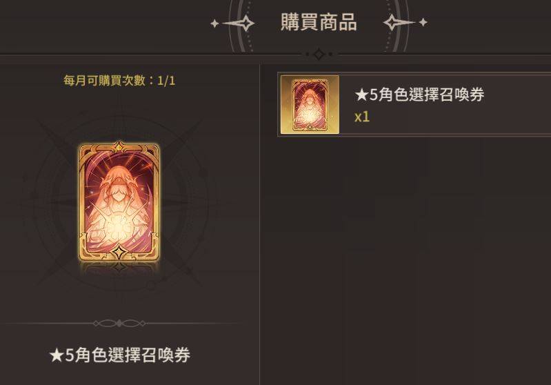Image resolution: width=551 pixels, height=385 pixels.
Task: Select the reward item row in the list
Action: point(414,104)
